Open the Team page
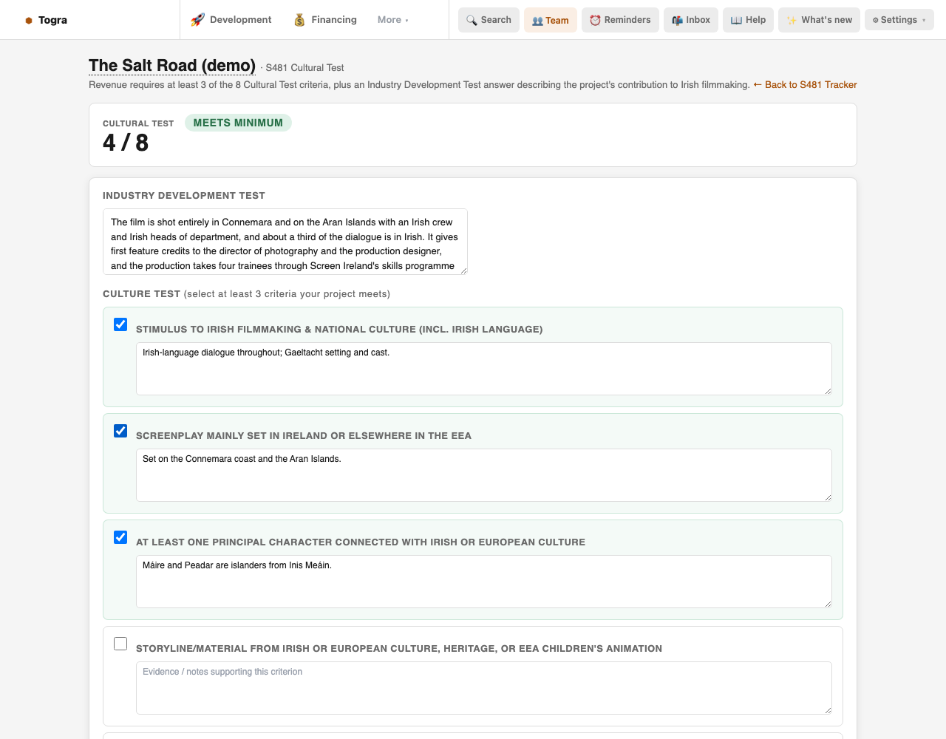Image resolution: width=946 pixels, height=739 pixels. pyautogui.click(x=551, y=20)
